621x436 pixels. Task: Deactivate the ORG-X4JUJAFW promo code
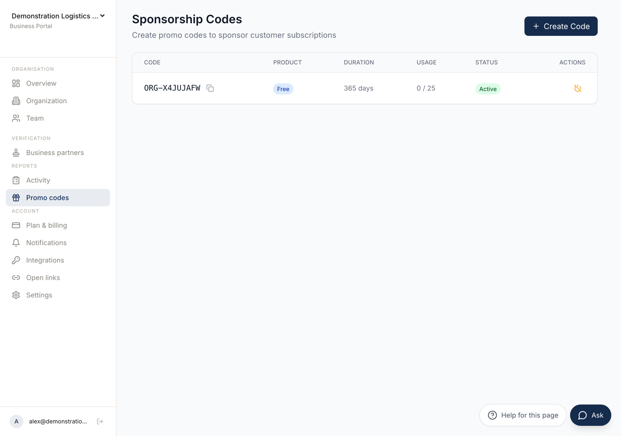coord(578,88)
